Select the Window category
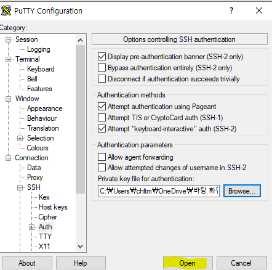 [27, 99]
